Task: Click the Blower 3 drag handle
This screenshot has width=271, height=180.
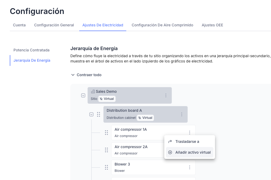Action: point(106,167)
